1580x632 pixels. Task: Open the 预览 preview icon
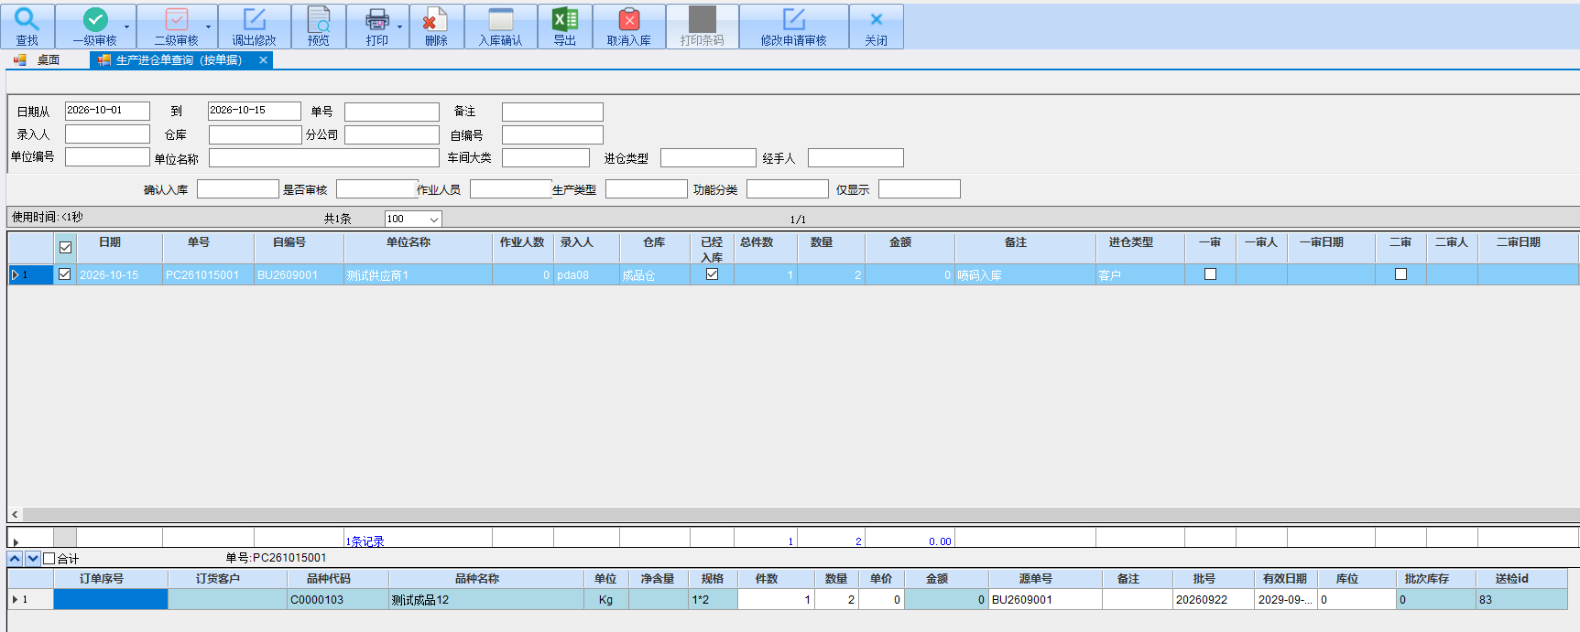tap(319, 18)
